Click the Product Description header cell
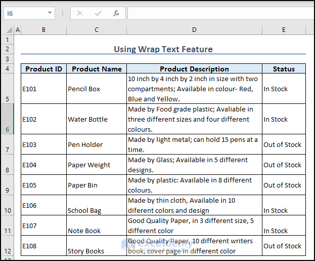 click(x=194, y=69)
